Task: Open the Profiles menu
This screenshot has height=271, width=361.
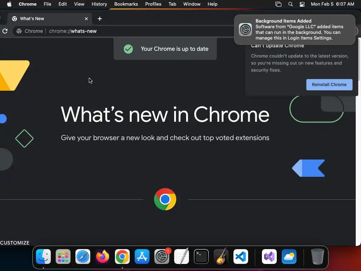Action: (x=153, y=4)
